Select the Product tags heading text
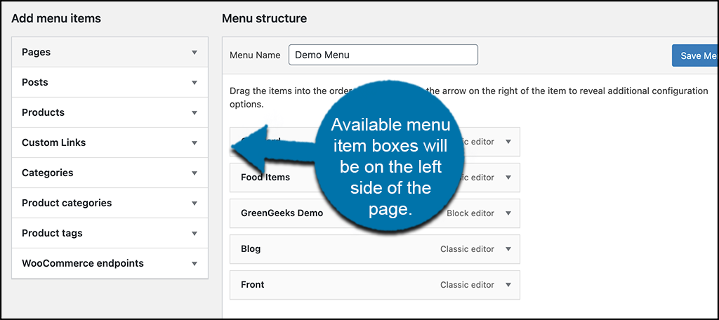The width and height of the screenshot is (719, 320). (52, 234)
